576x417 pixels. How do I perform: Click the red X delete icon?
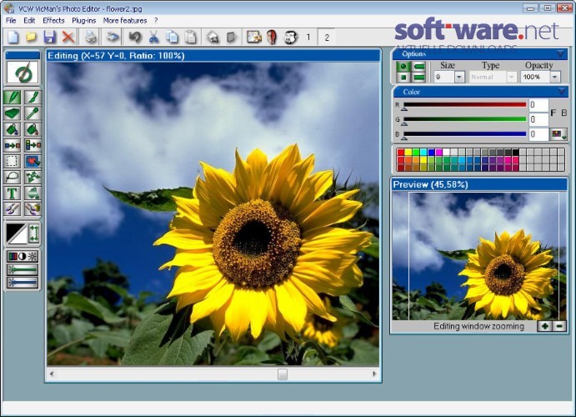[68, 37]
